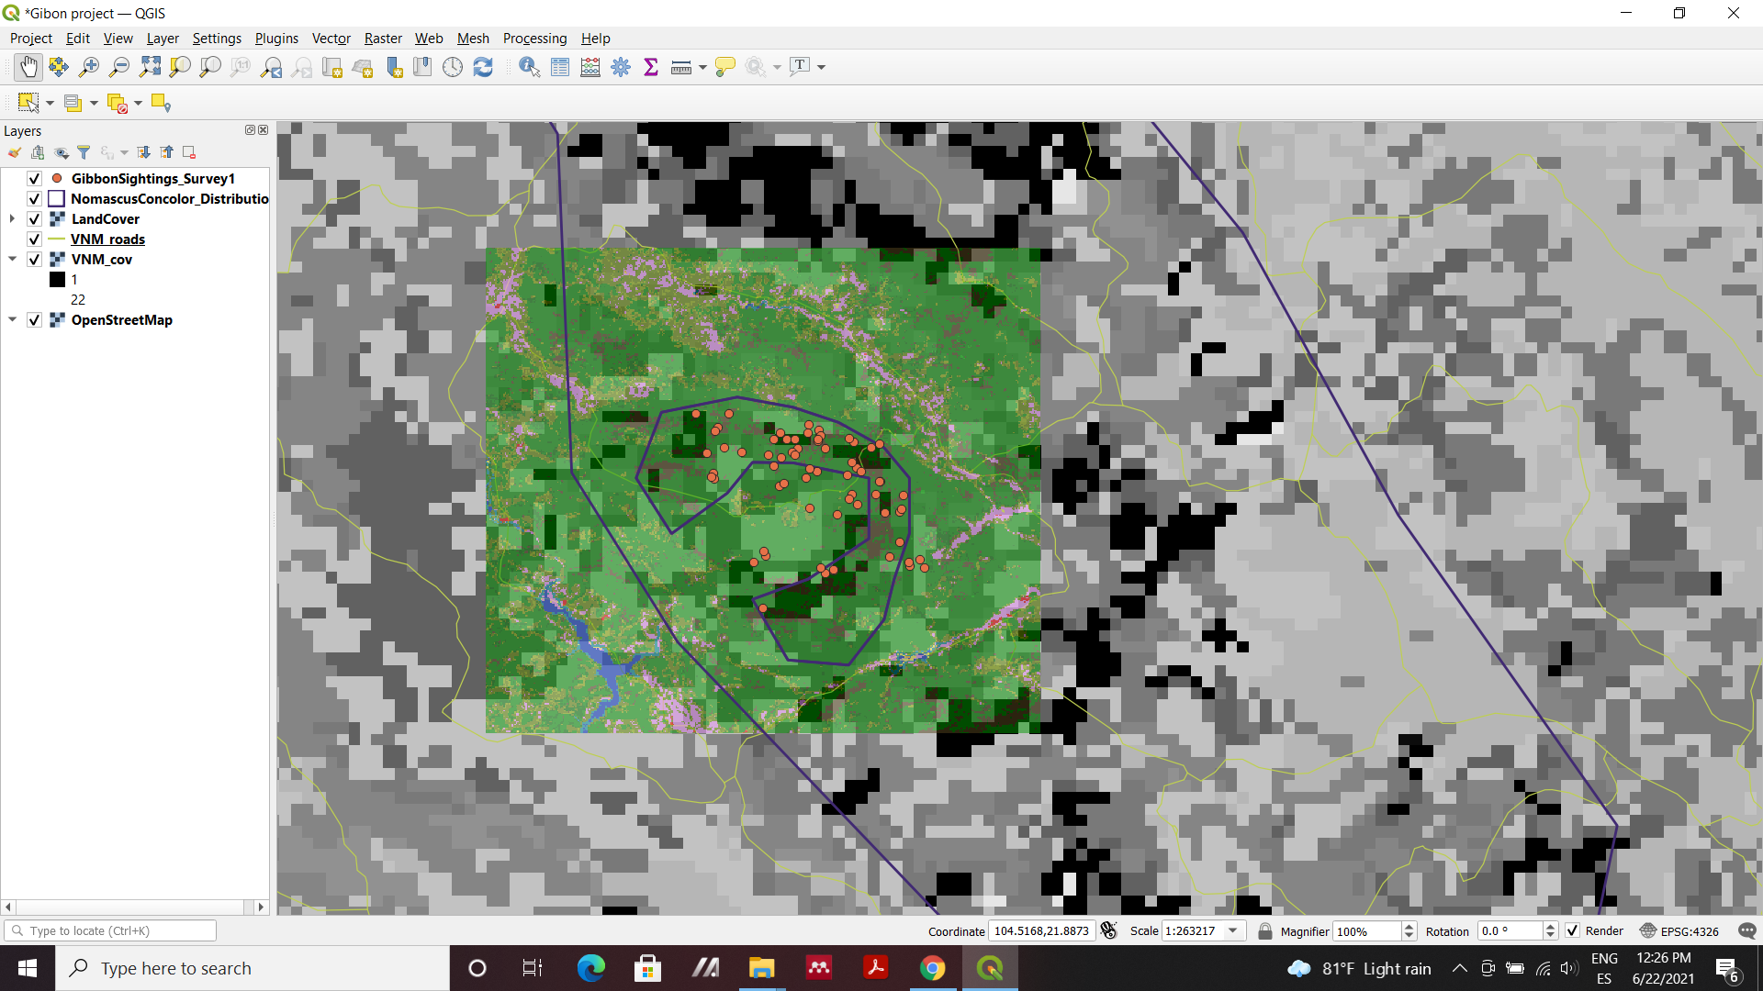Select the Pan Map hand tool

click(x=28, y=67)
